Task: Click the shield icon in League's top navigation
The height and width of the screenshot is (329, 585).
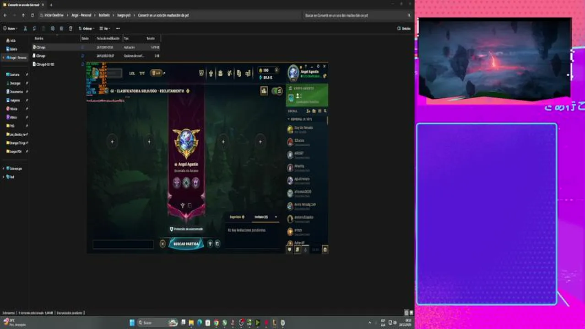Action: 201,73
